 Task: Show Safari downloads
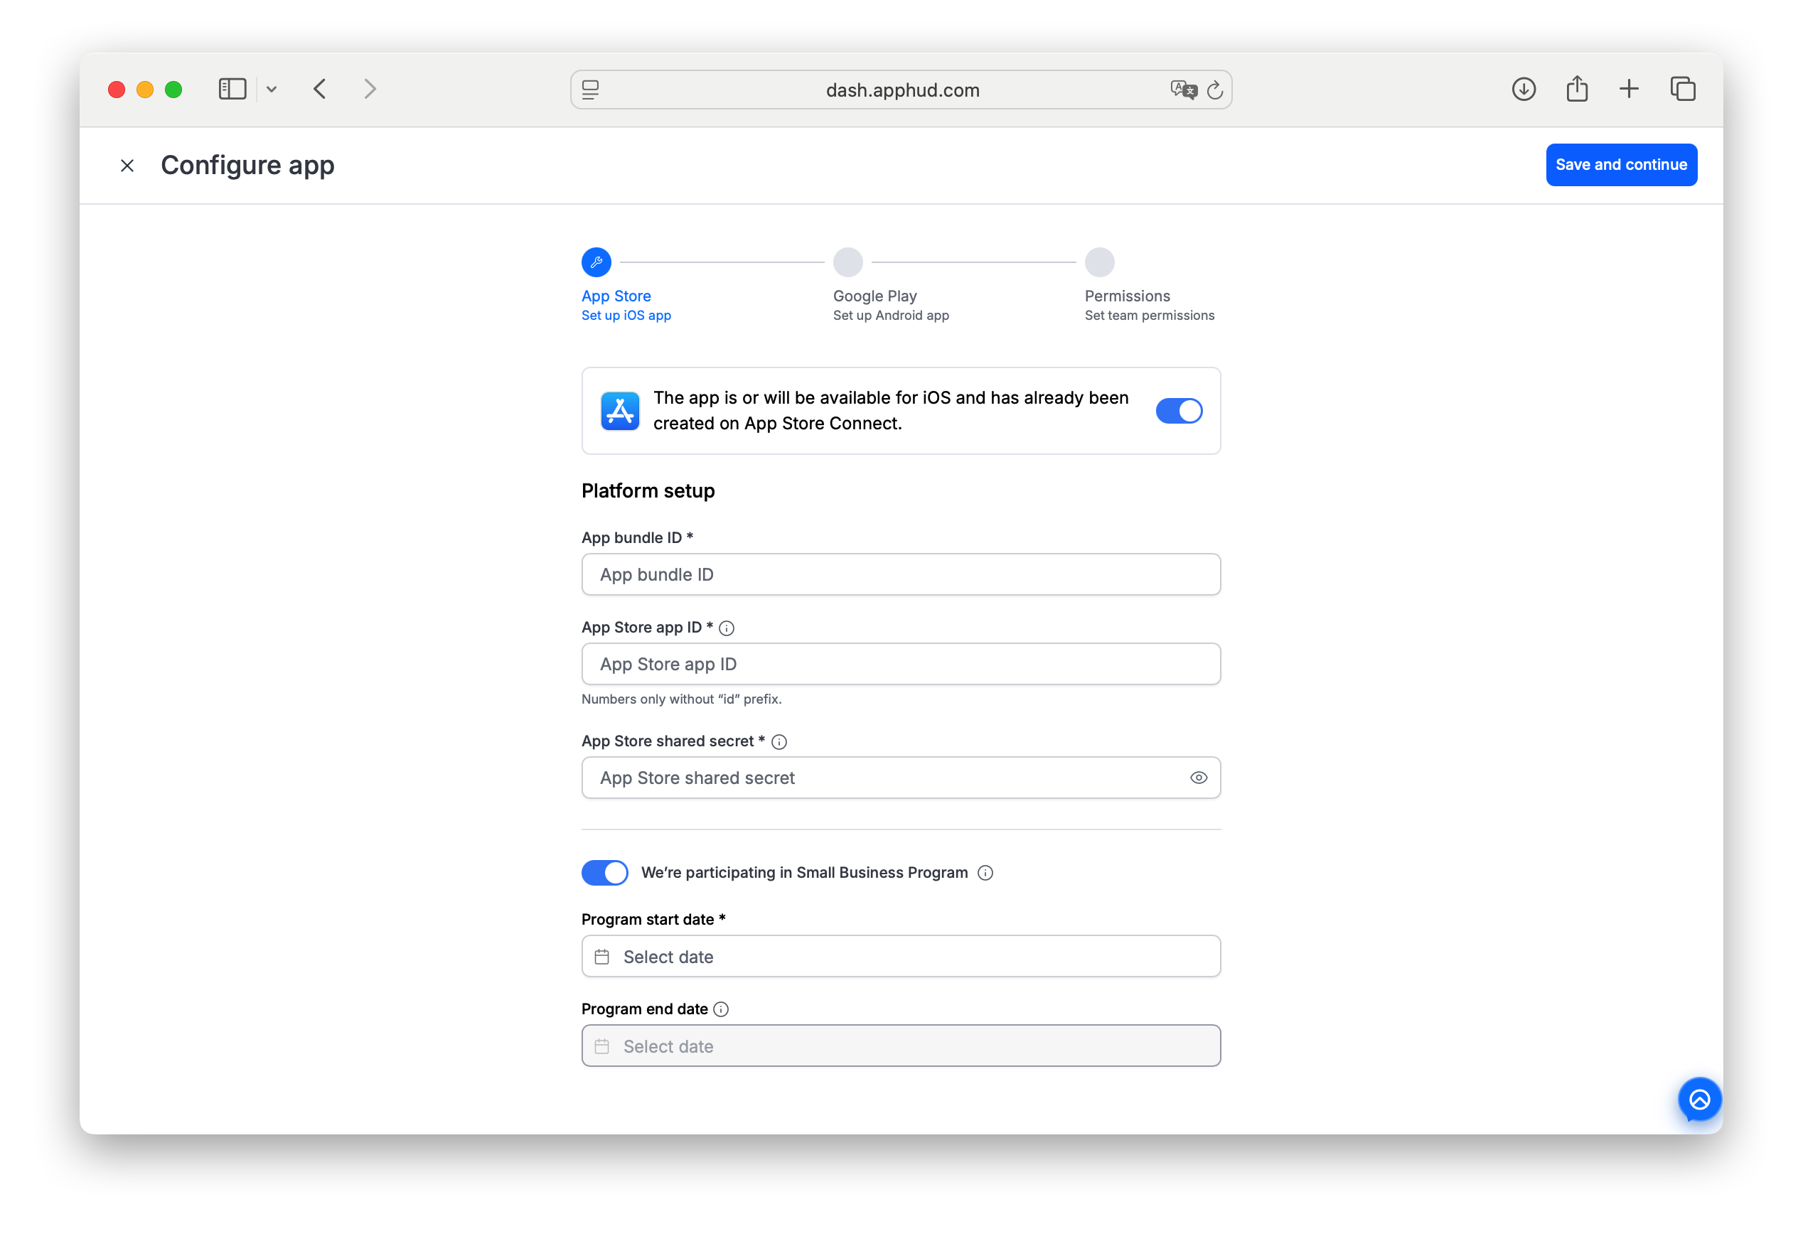click(x=1524, y=90)
